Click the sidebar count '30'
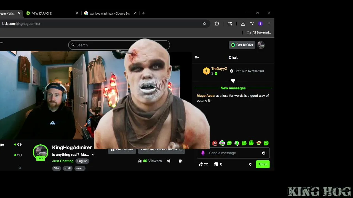 tap(19, 155)
